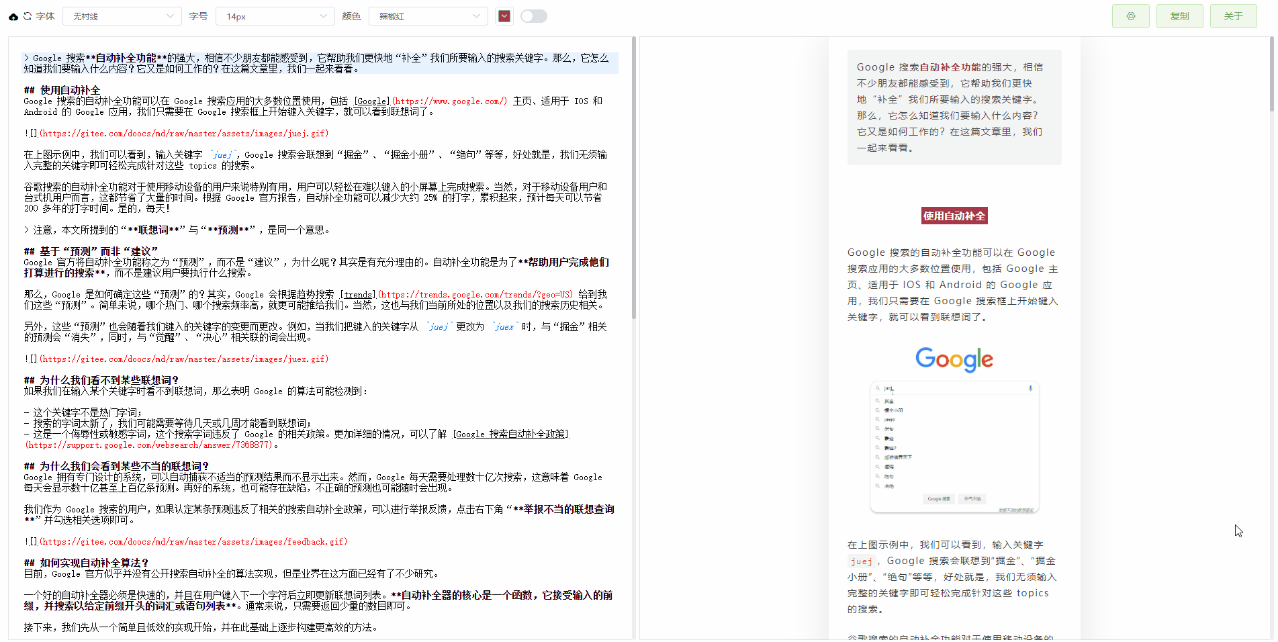This screenshot has width=1278, height=642.
Task: Click the '> 注意,本文所提到的' quote line
Action: click(x=178, y=230)
